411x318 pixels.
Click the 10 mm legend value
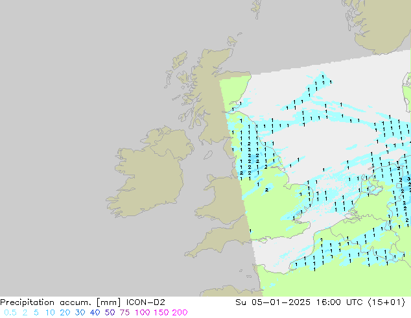pos(50,313)
